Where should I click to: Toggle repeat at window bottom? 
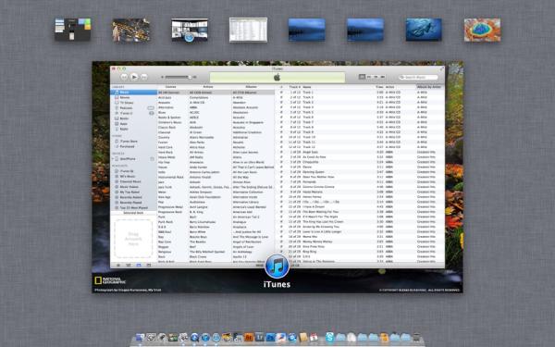click(x=139, y=265)
